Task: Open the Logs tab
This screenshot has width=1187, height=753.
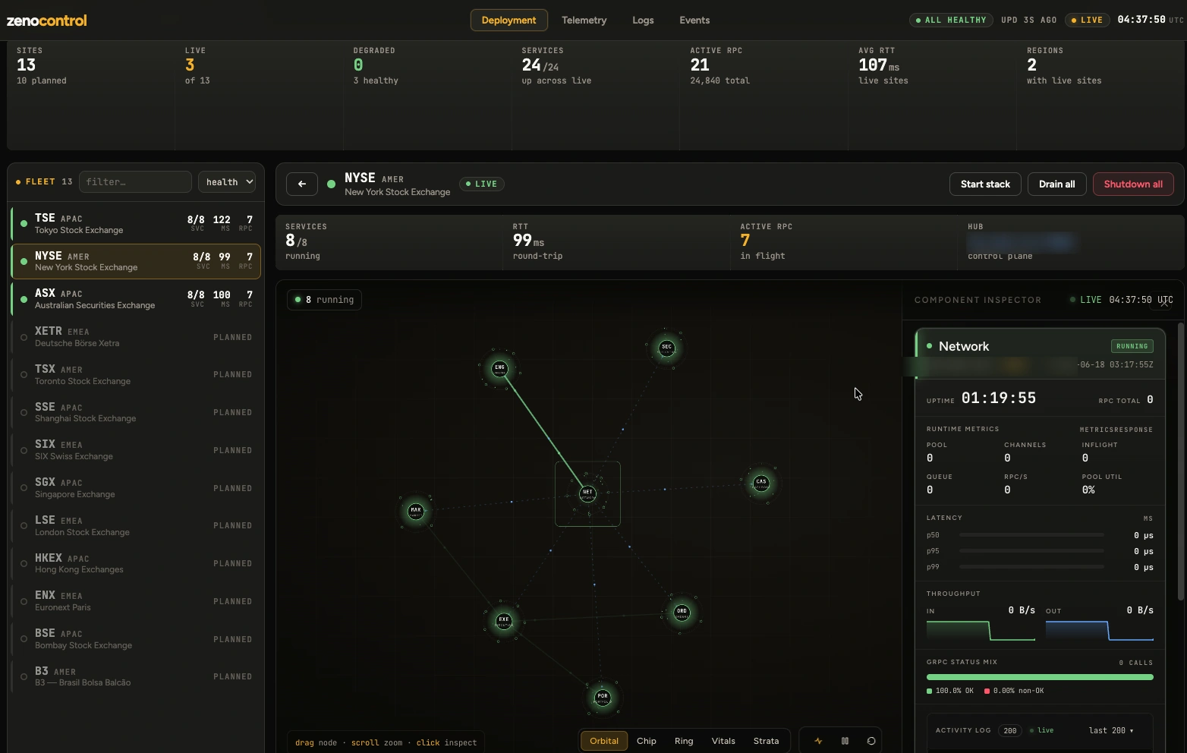Action: coord(643,20)
